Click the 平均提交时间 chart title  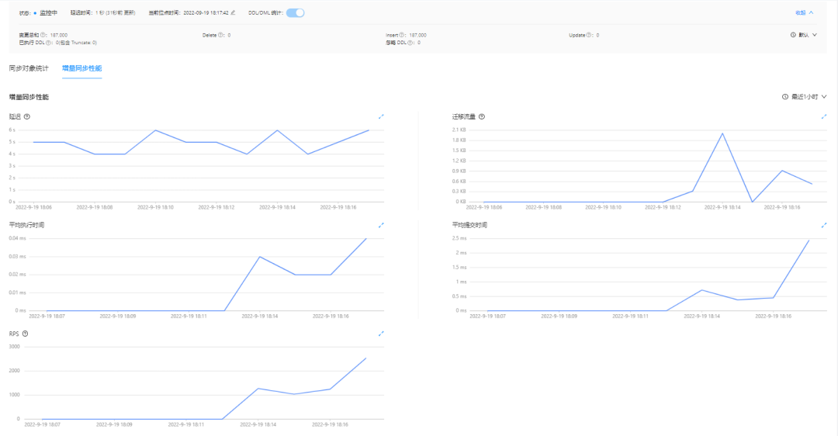click(469, 225)
